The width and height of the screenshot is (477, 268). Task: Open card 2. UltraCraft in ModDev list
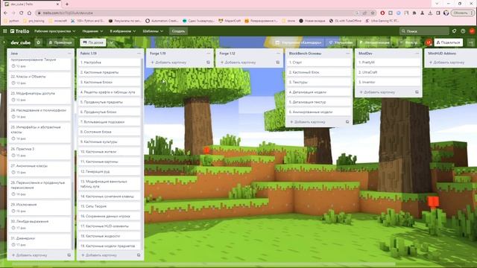388,72
